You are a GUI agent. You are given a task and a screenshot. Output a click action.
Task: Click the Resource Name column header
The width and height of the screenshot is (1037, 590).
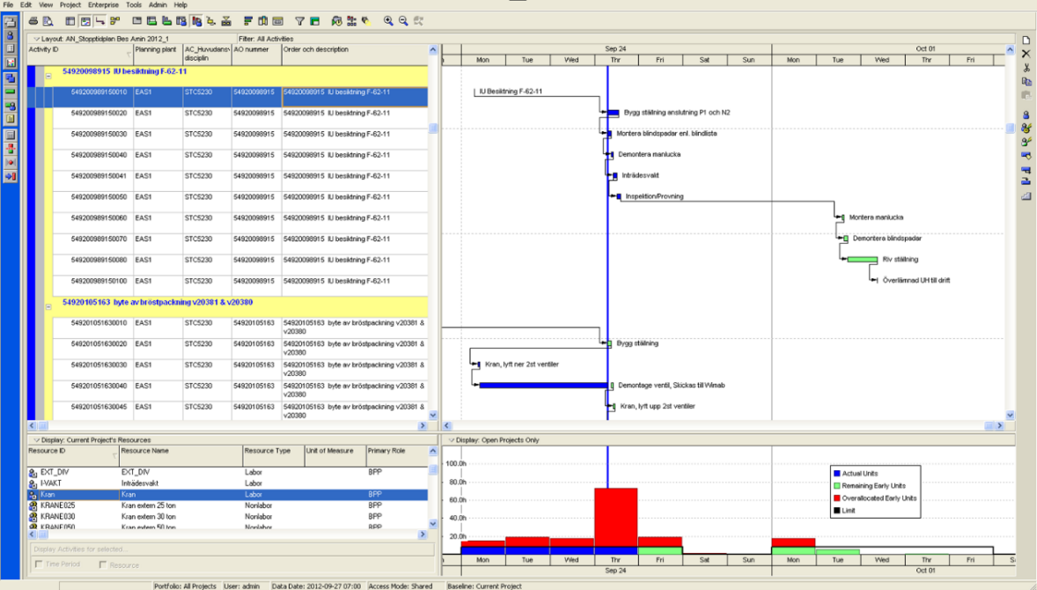181,456
